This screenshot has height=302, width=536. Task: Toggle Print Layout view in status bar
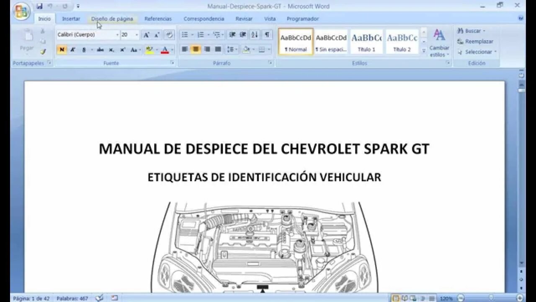395,298
